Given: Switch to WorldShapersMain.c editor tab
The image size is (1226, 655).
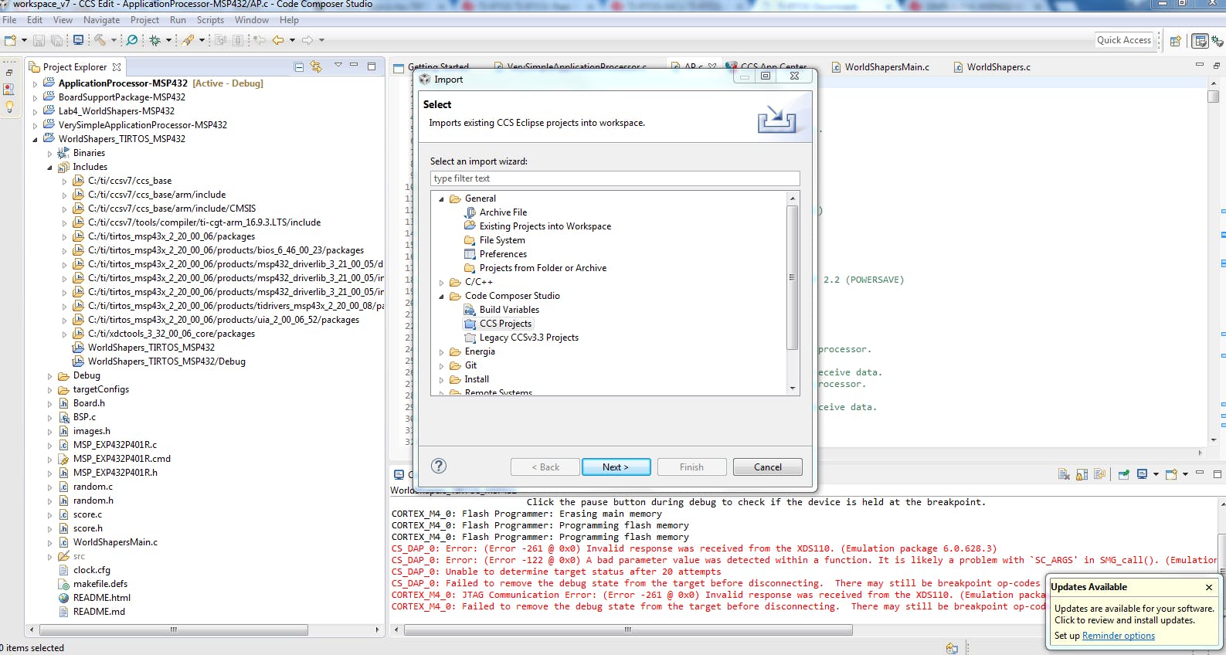Looking at the screenshot, I should click(x=886, y=67).
